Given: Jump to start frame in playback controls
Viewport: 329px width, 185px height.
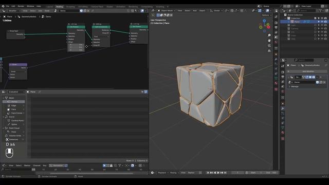Looking at the screenshot, I should (x=208, y=173).
